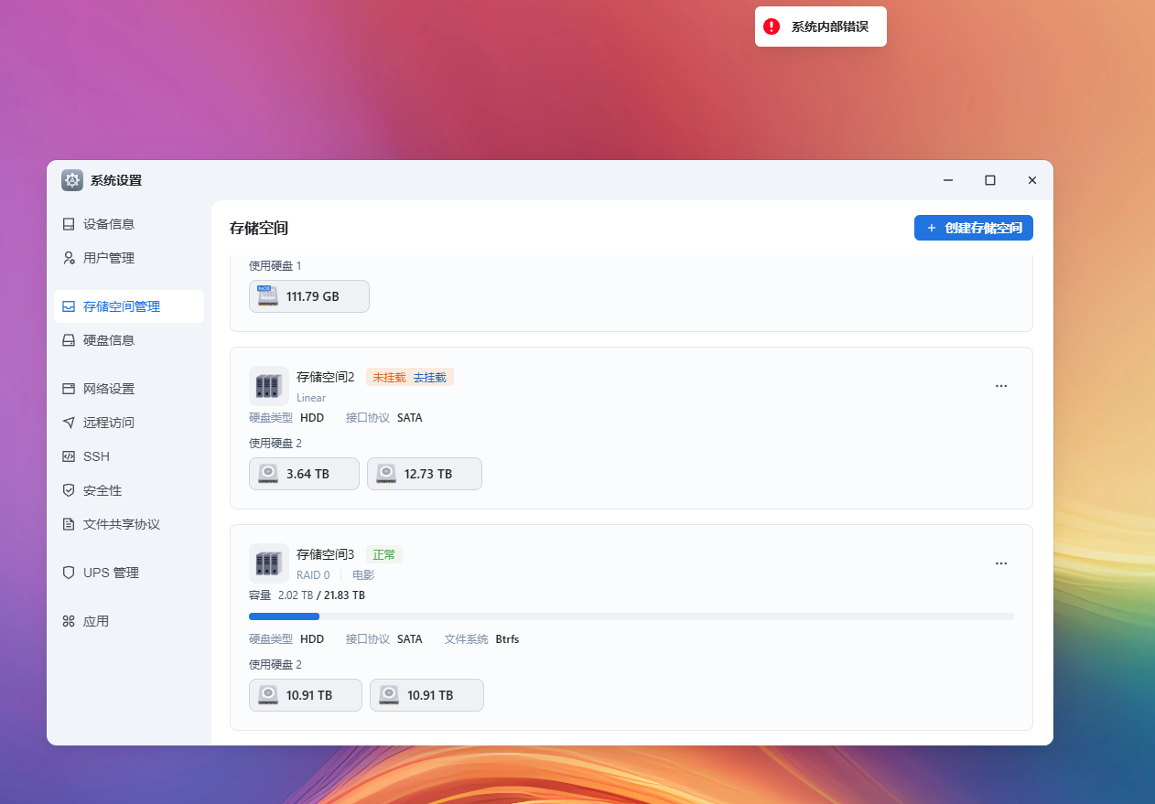Click the HDD icon on 3.64 TB disk
Image resolution: width=1155 pixels, height=804 pixels.
267,474
